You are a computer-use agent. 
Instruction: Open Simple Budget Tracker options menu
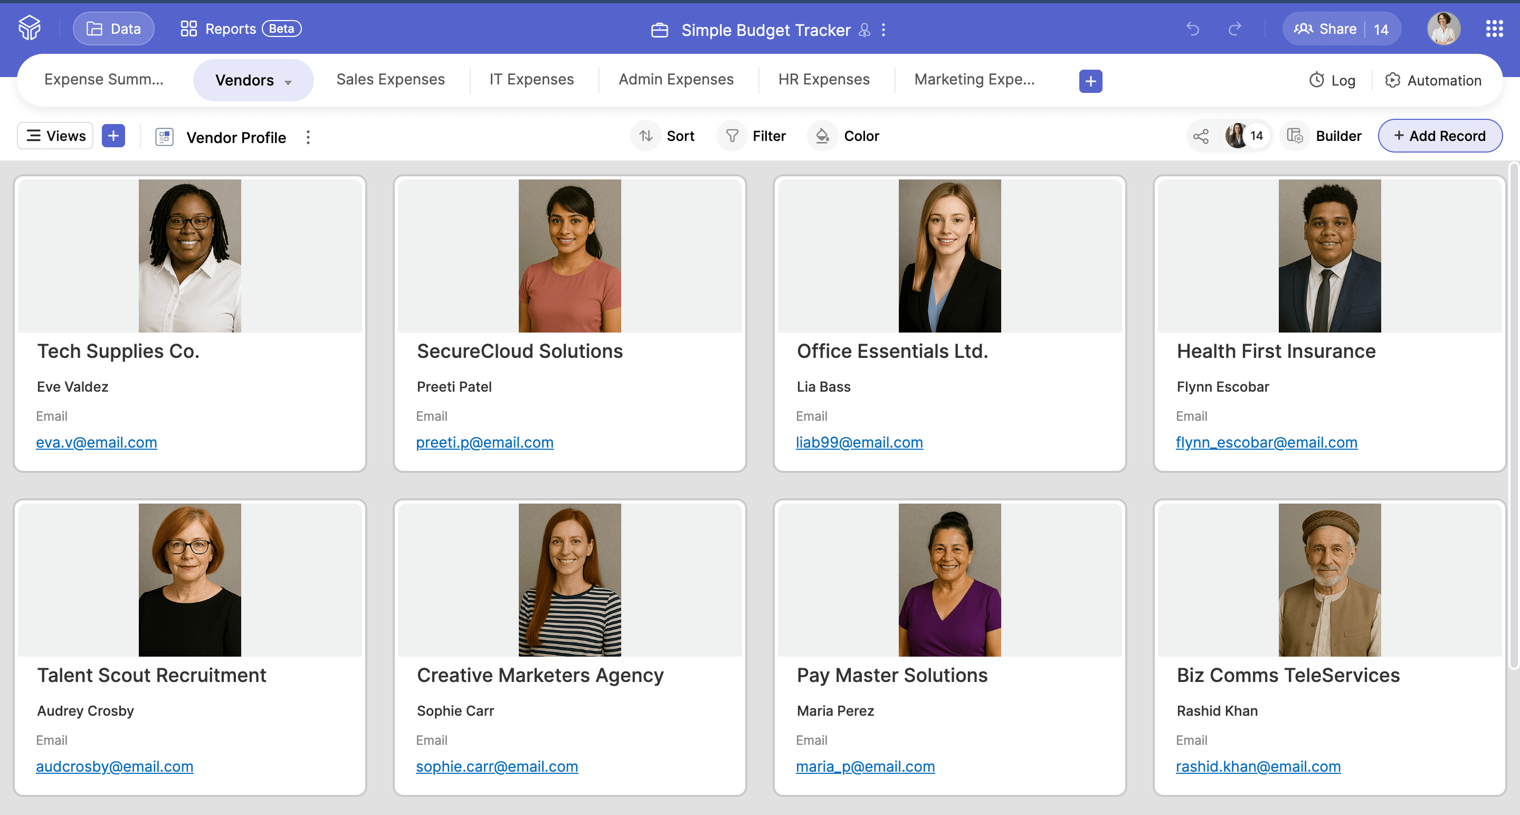pyautogui.click(x=883, y=30)
